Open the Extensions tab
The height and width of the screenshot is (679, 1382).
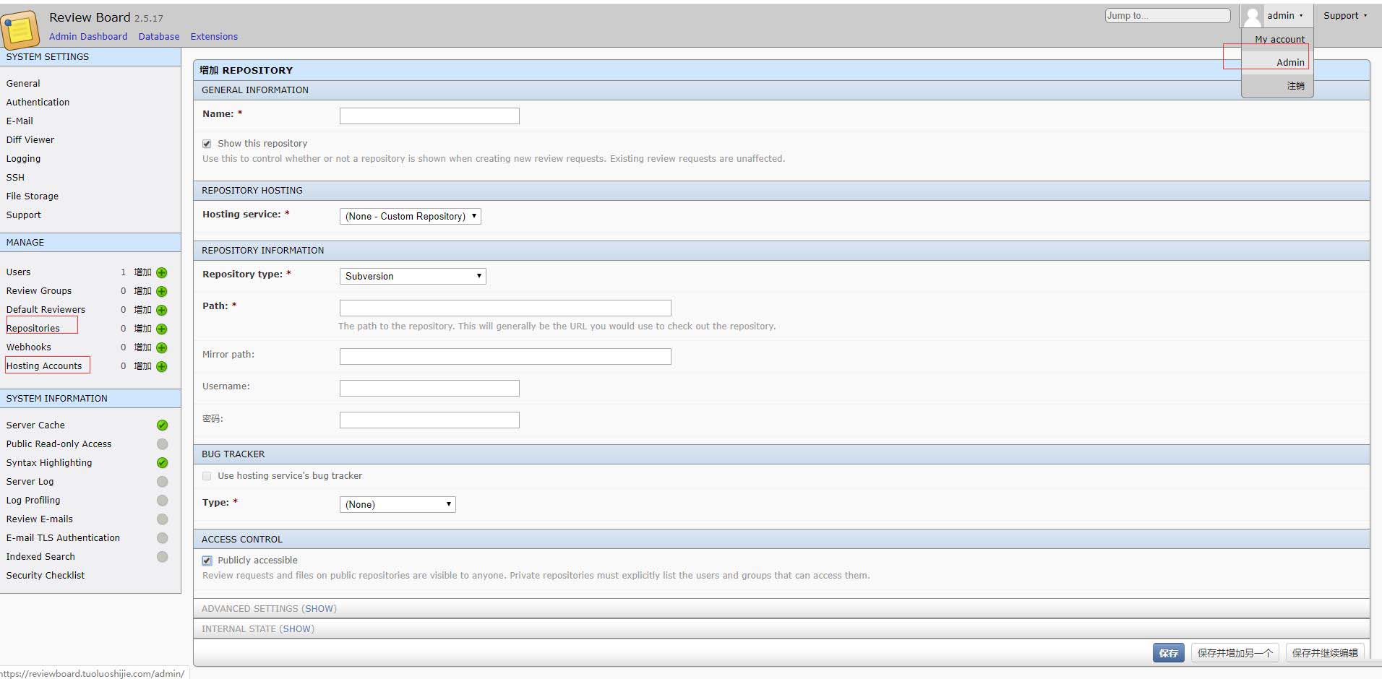[x=214, y=37]
